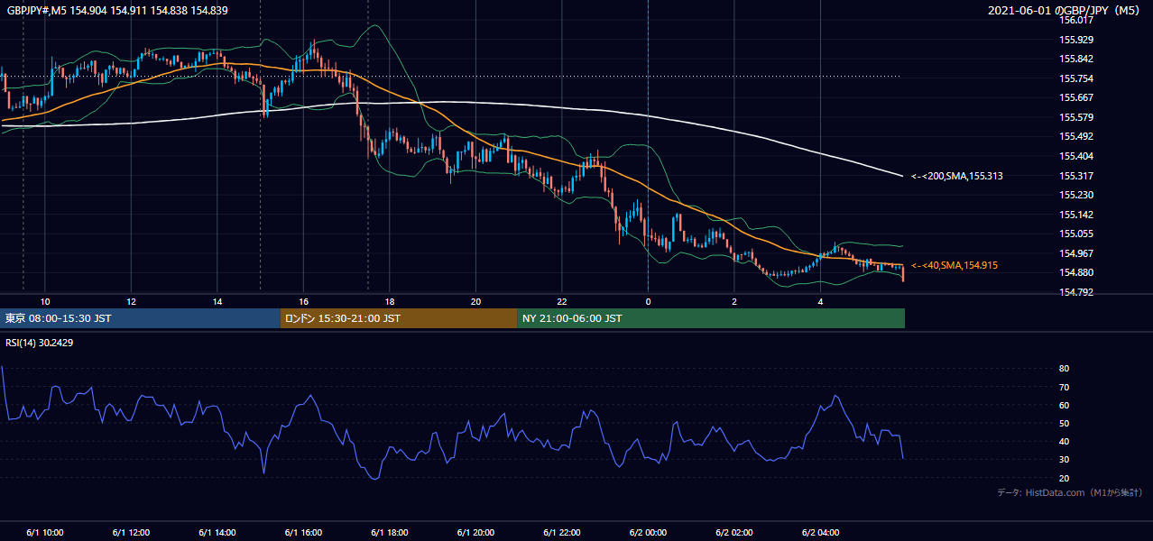Click the 6/1 10:00 date label
Viewport: 1153px width, 541px height.
[x=44, y=533]
